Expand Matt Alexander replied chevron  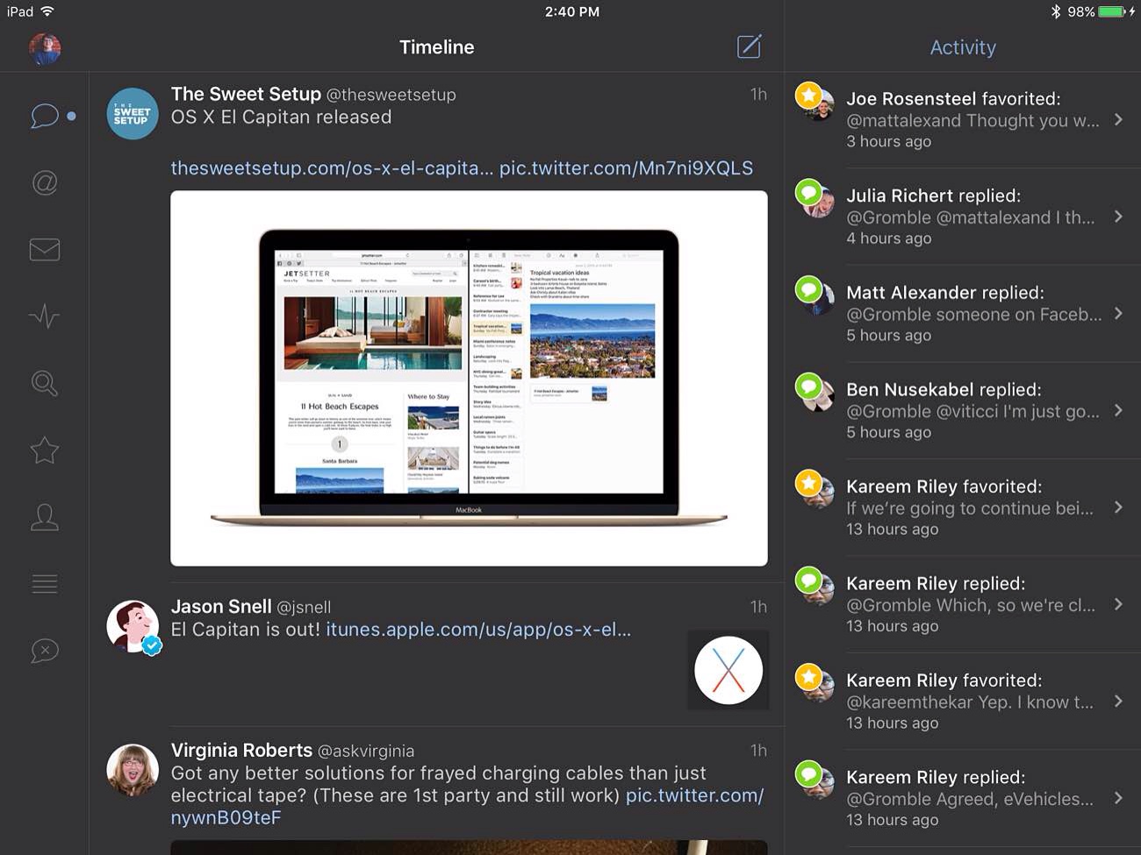(x=1118, y=313)
